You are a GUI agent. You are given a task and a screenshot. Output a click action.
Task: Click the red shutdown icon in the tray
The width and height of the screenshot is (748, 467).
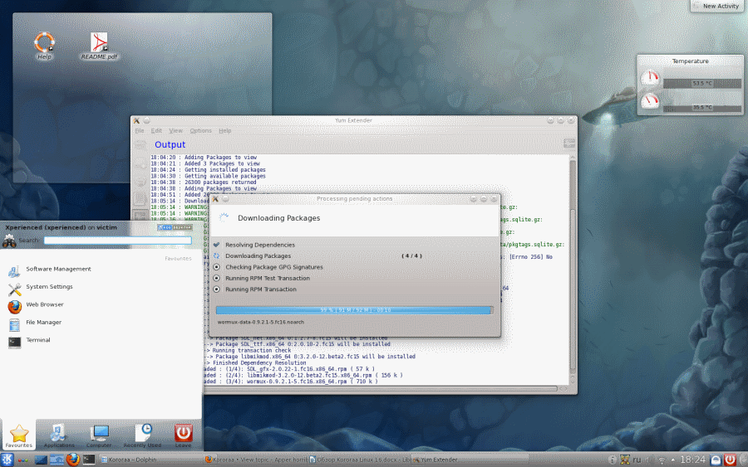730,460
